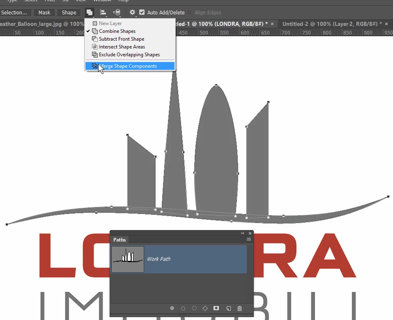The width and height of the screenshot is (393, 320).
Task: Add a mask from Paths panel
Action: pos(216,308)
